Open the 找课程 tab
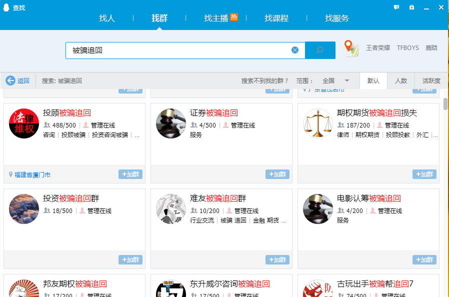This screenshot has width=449, height=297. coord(276,18)
